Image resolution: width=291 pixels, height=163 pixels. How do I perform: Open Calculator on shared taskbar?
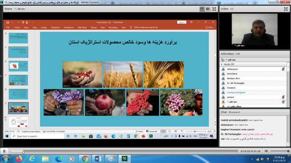(128, 136)
